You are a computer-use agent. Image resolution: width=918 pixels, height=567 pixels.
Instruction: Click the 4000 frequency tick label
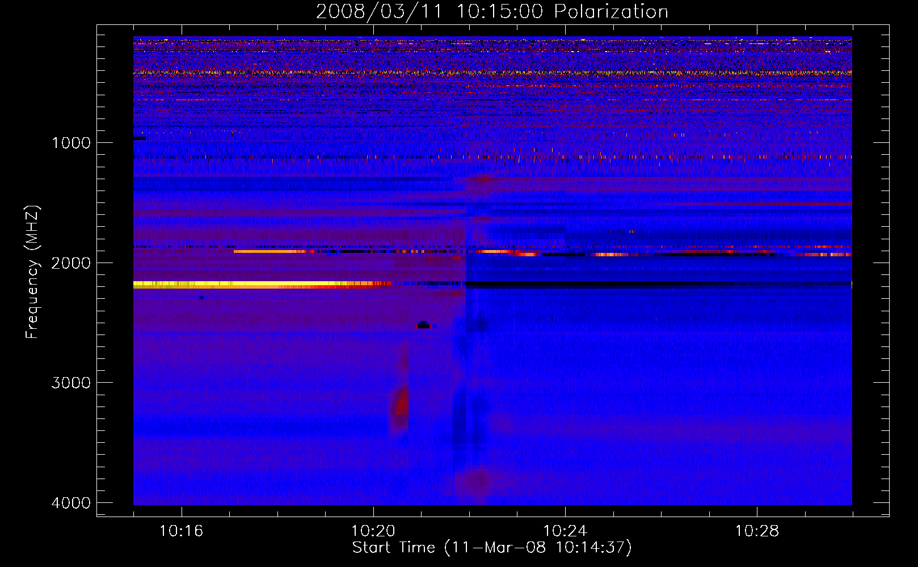(x=71, y=503)
